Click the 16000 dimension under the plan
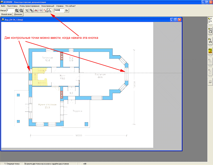The width and height of the screenshot is (213, 165). point(79,135)
